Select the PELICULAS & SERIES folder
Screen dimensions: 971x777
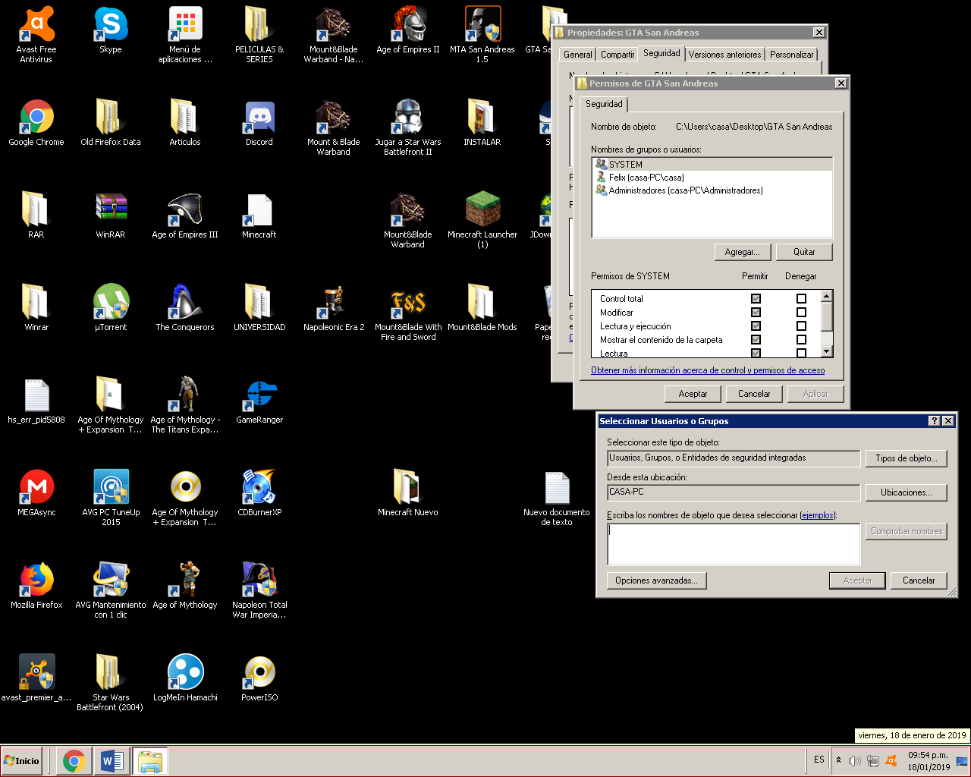point(259,35)
